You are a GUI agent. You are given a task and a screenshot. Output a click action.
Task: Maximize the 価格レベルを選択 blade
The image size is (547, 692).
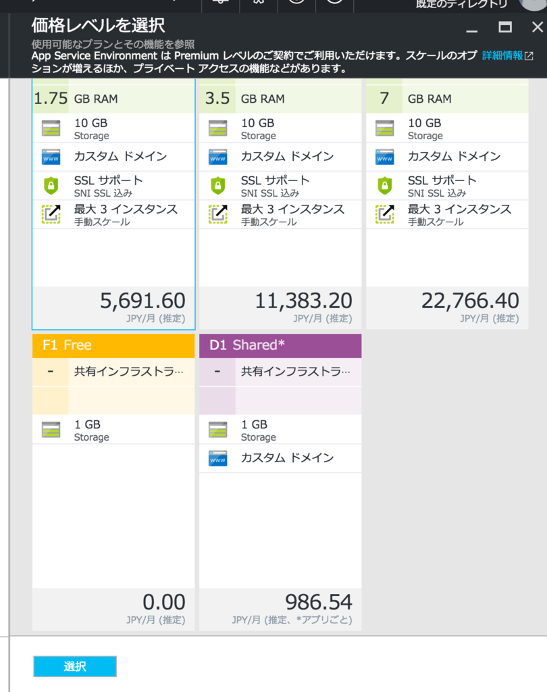click(x=505, y=27)
